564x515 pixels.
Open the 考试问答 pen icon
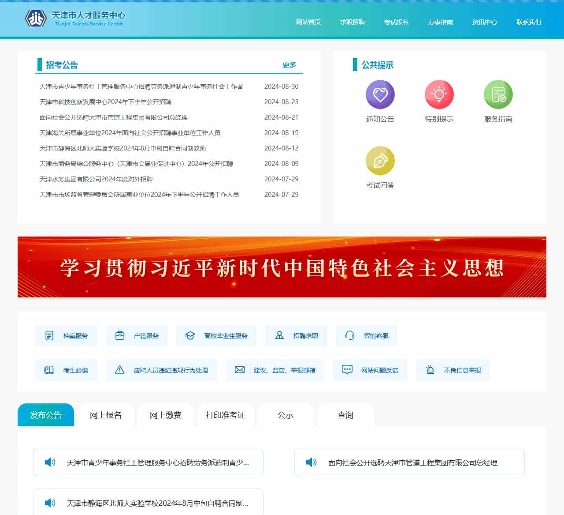coord(380,161)
